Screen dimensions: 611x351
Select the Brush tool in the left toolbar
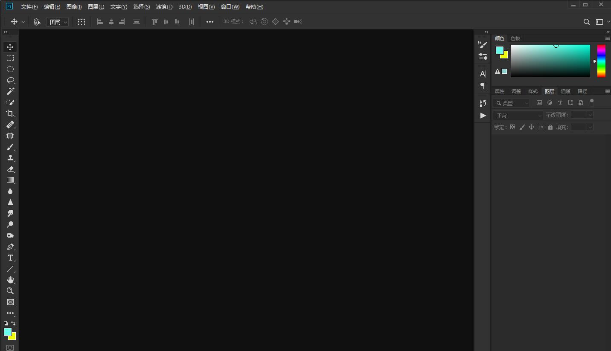coord(10,147)
